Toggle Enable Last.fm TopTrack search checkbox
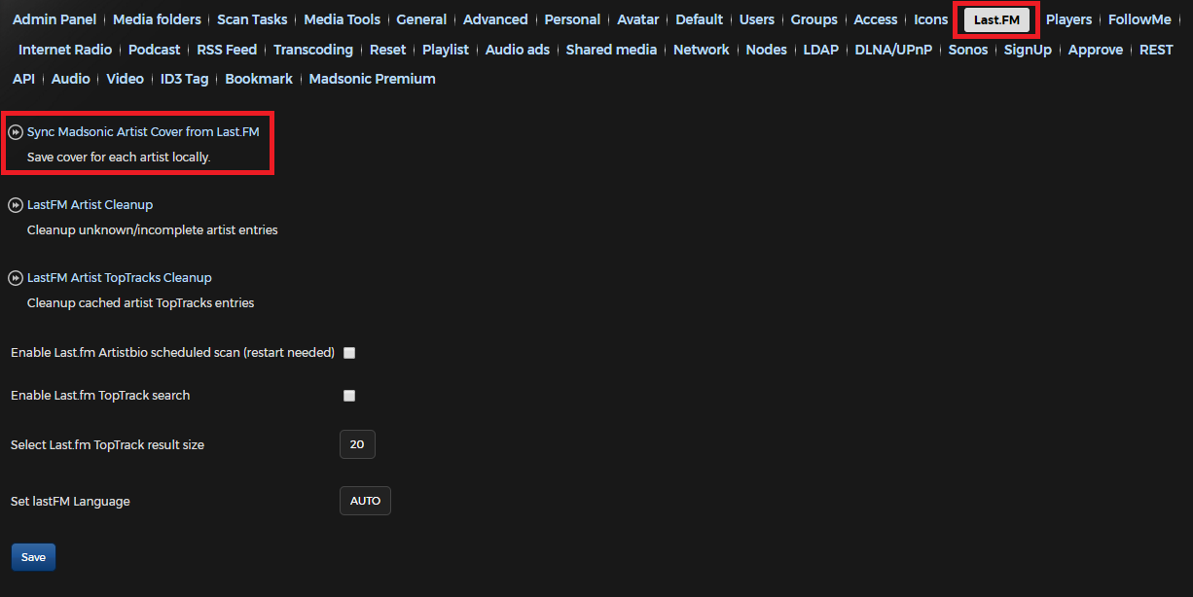Image resolution: width=1193 pixels, height=597 pixels. tap(349, 396)
